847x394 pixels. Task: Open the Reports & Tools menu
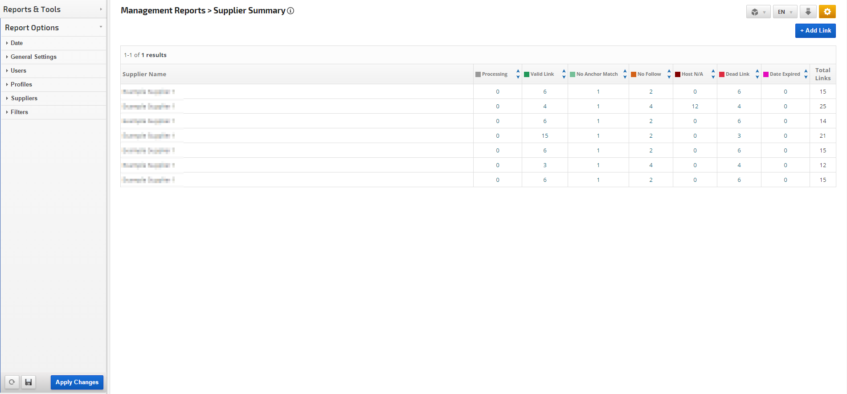pyautogui.click(x=53, y=9)
